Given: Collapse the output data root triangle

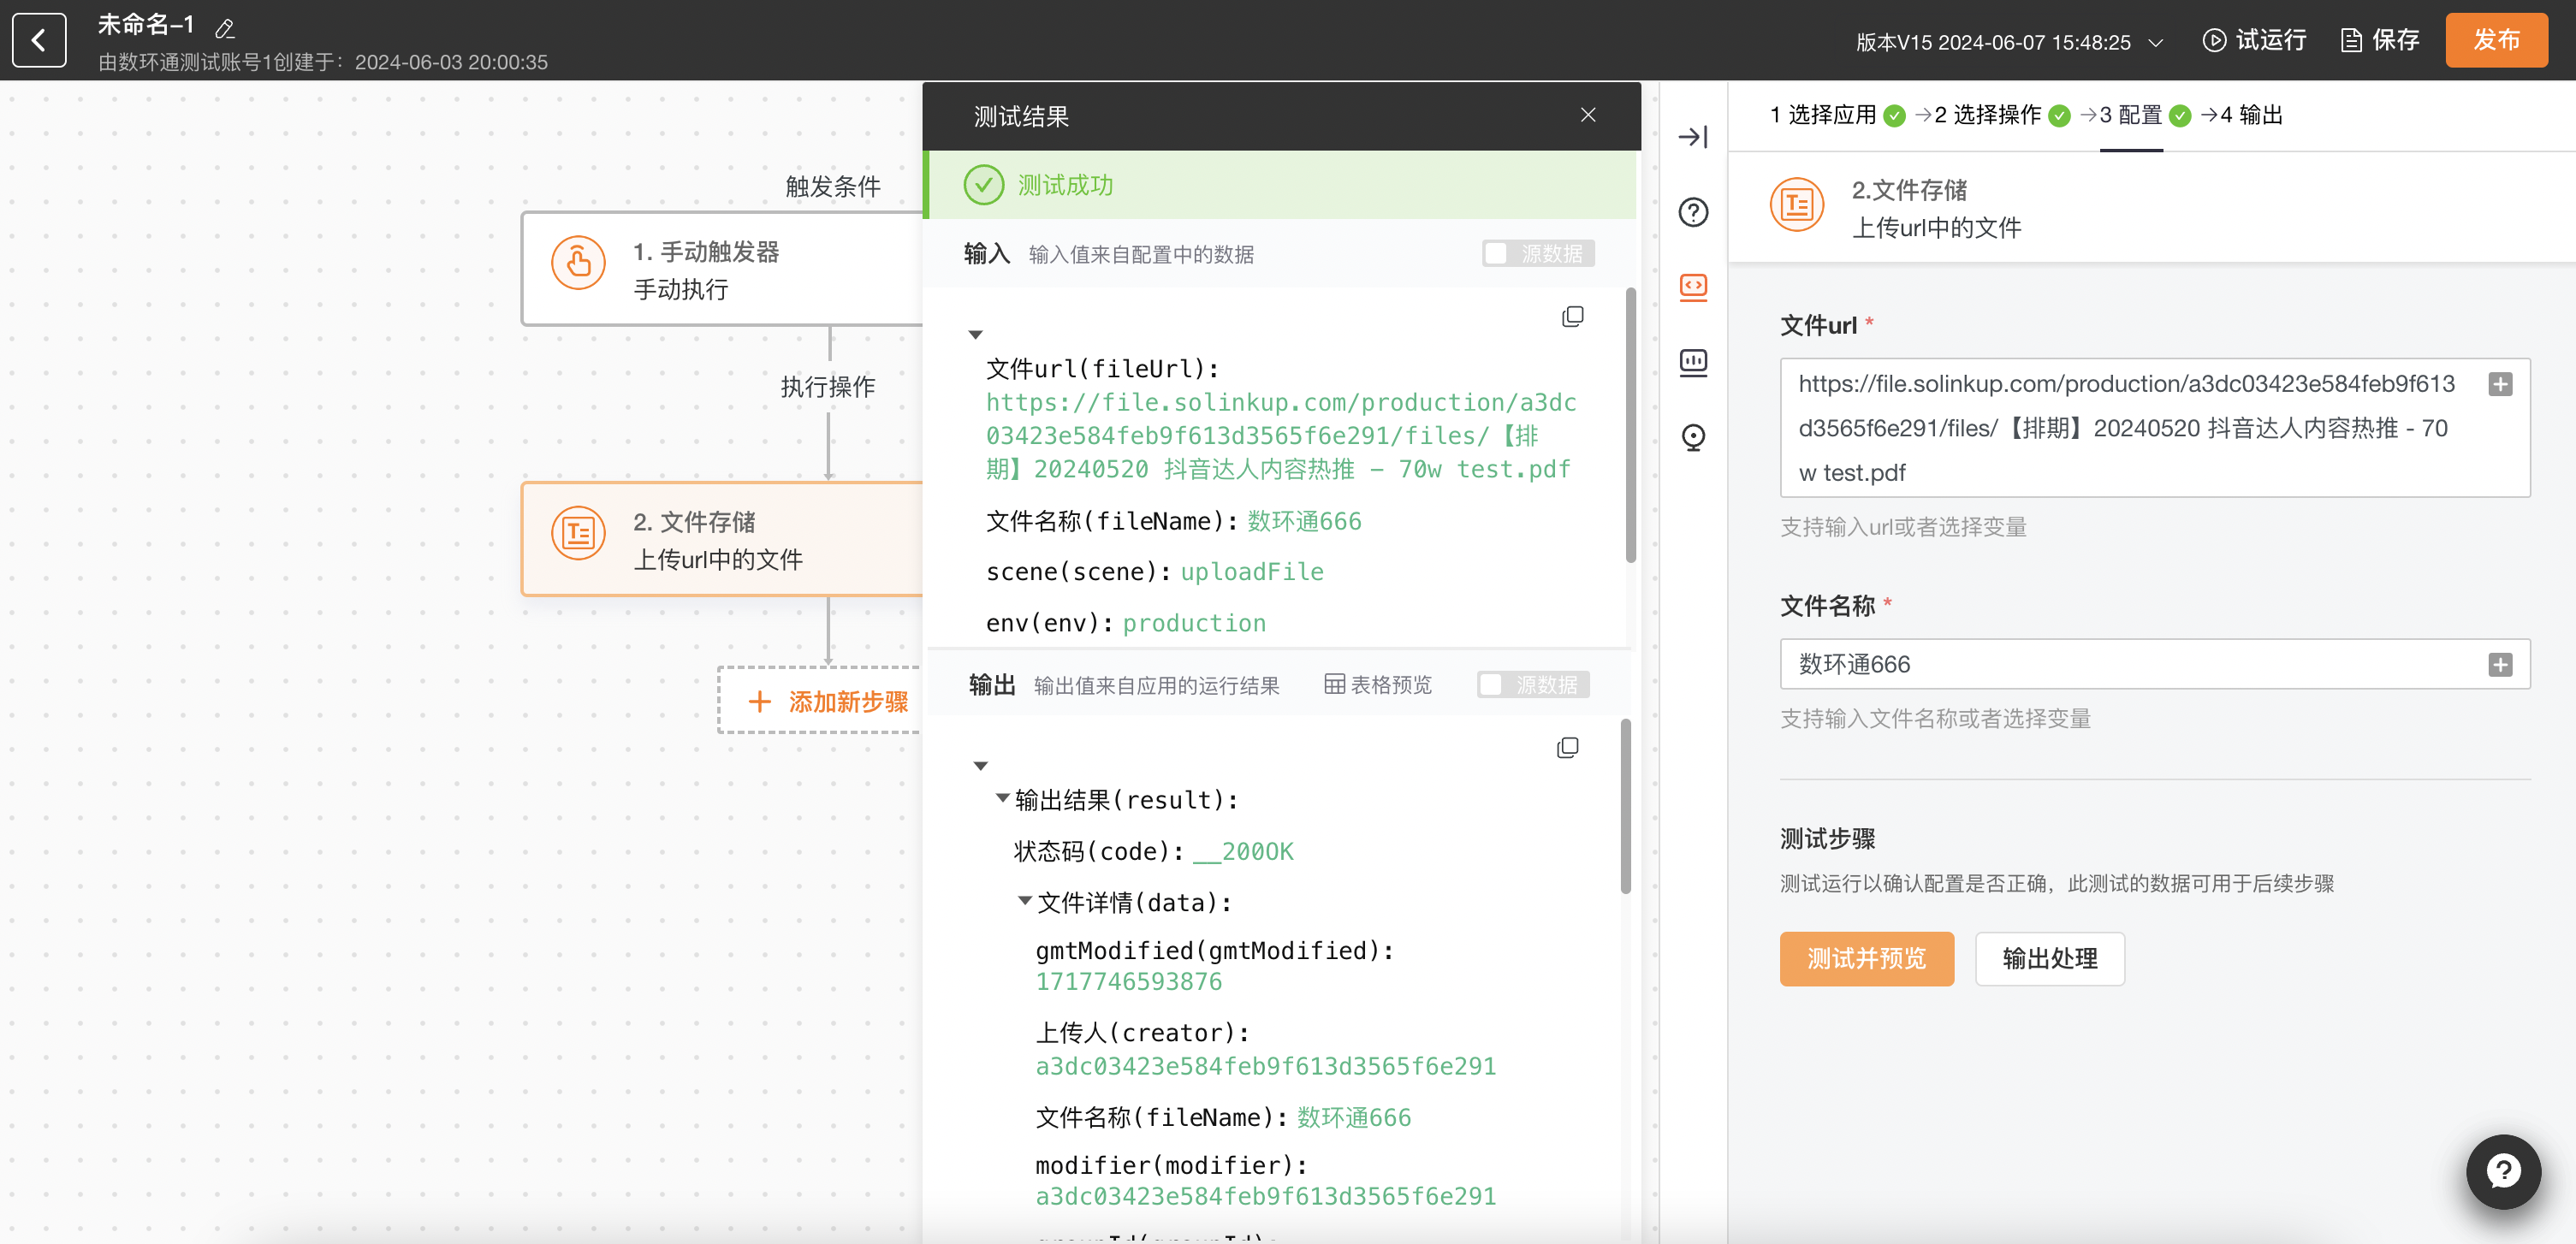Looking at the screenshot, I should click(980, 766).
